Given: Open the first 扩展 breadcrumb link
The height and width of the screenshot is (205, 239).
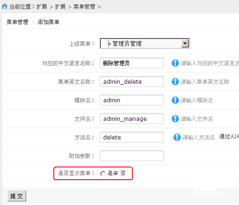Looking at the screenshot, I should [42, 7].
